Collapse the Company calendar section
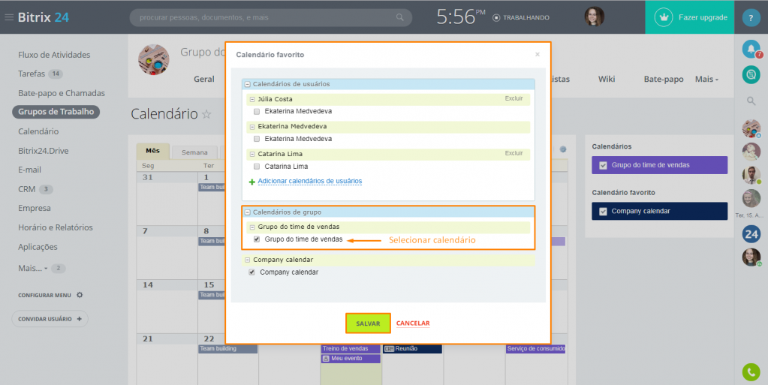The height and width of the screenshot is (385, 768). (247, 260)
